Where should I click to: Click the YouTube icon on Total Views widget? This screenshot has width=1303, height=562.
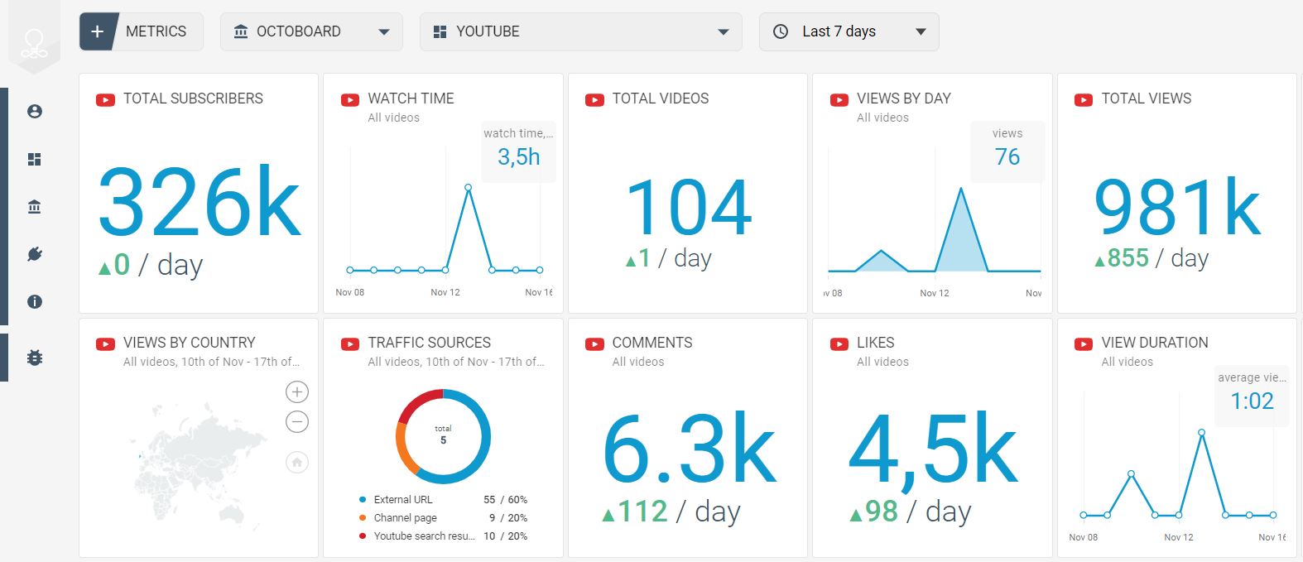point(1084,100)
